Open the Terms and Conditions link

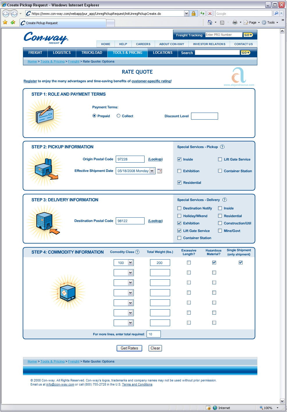coord(137,384)
